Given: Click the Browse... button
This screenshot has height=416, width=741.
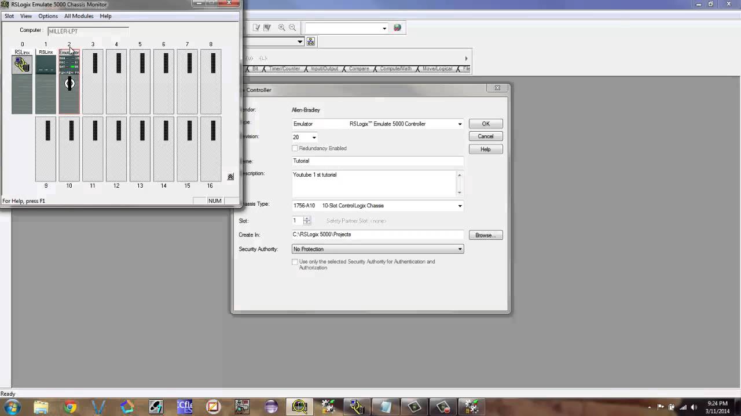Looking at the screenshot, I should [x=486, y=235].
